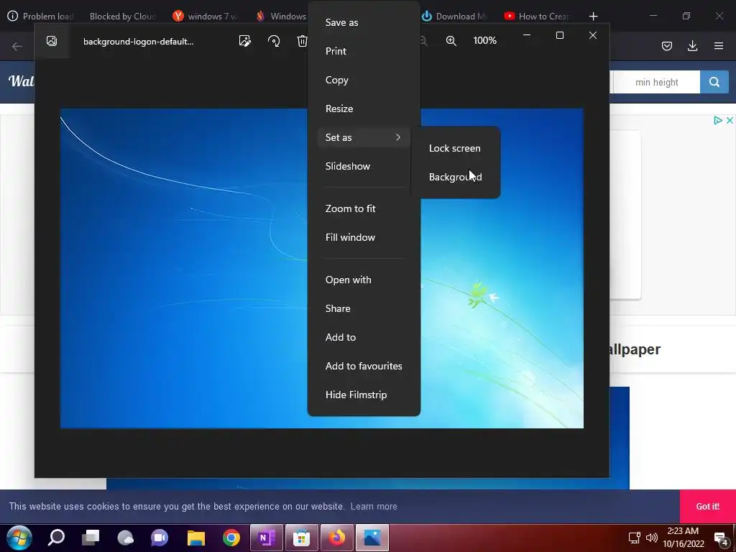
Task: Click the Photos app image icon in title bar
Action: point(52,41)
